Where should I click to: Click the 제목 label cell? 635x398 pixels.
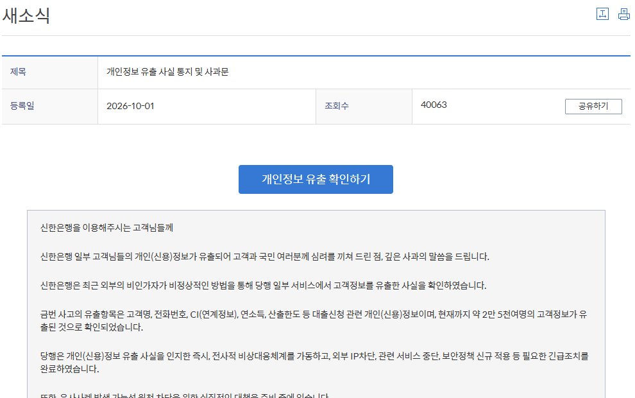50,72
